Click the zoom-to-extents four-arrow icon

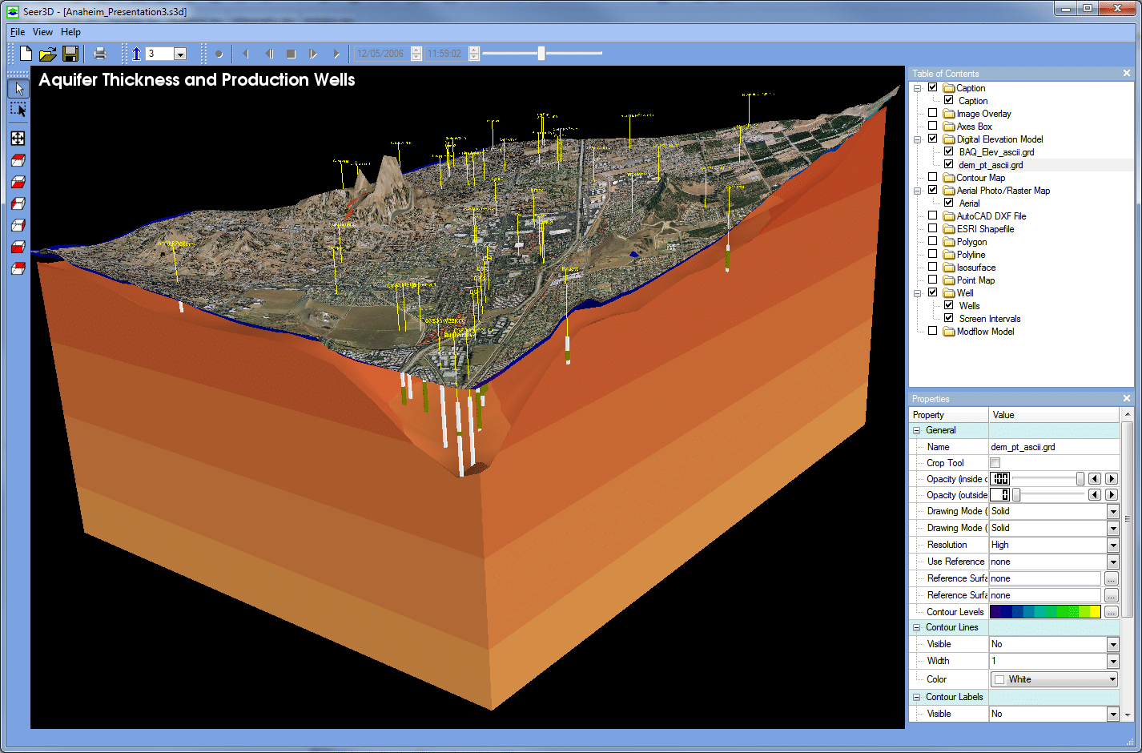[18, 139]
